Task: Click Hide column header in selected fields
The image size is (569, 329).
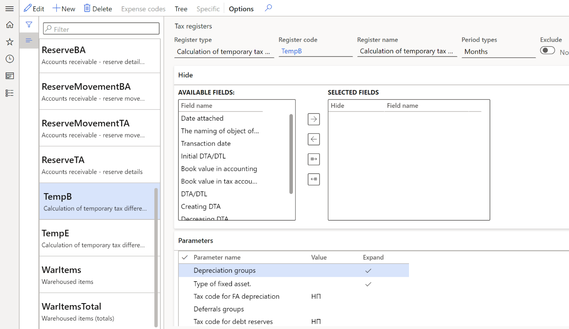Action: pos(338,106)
